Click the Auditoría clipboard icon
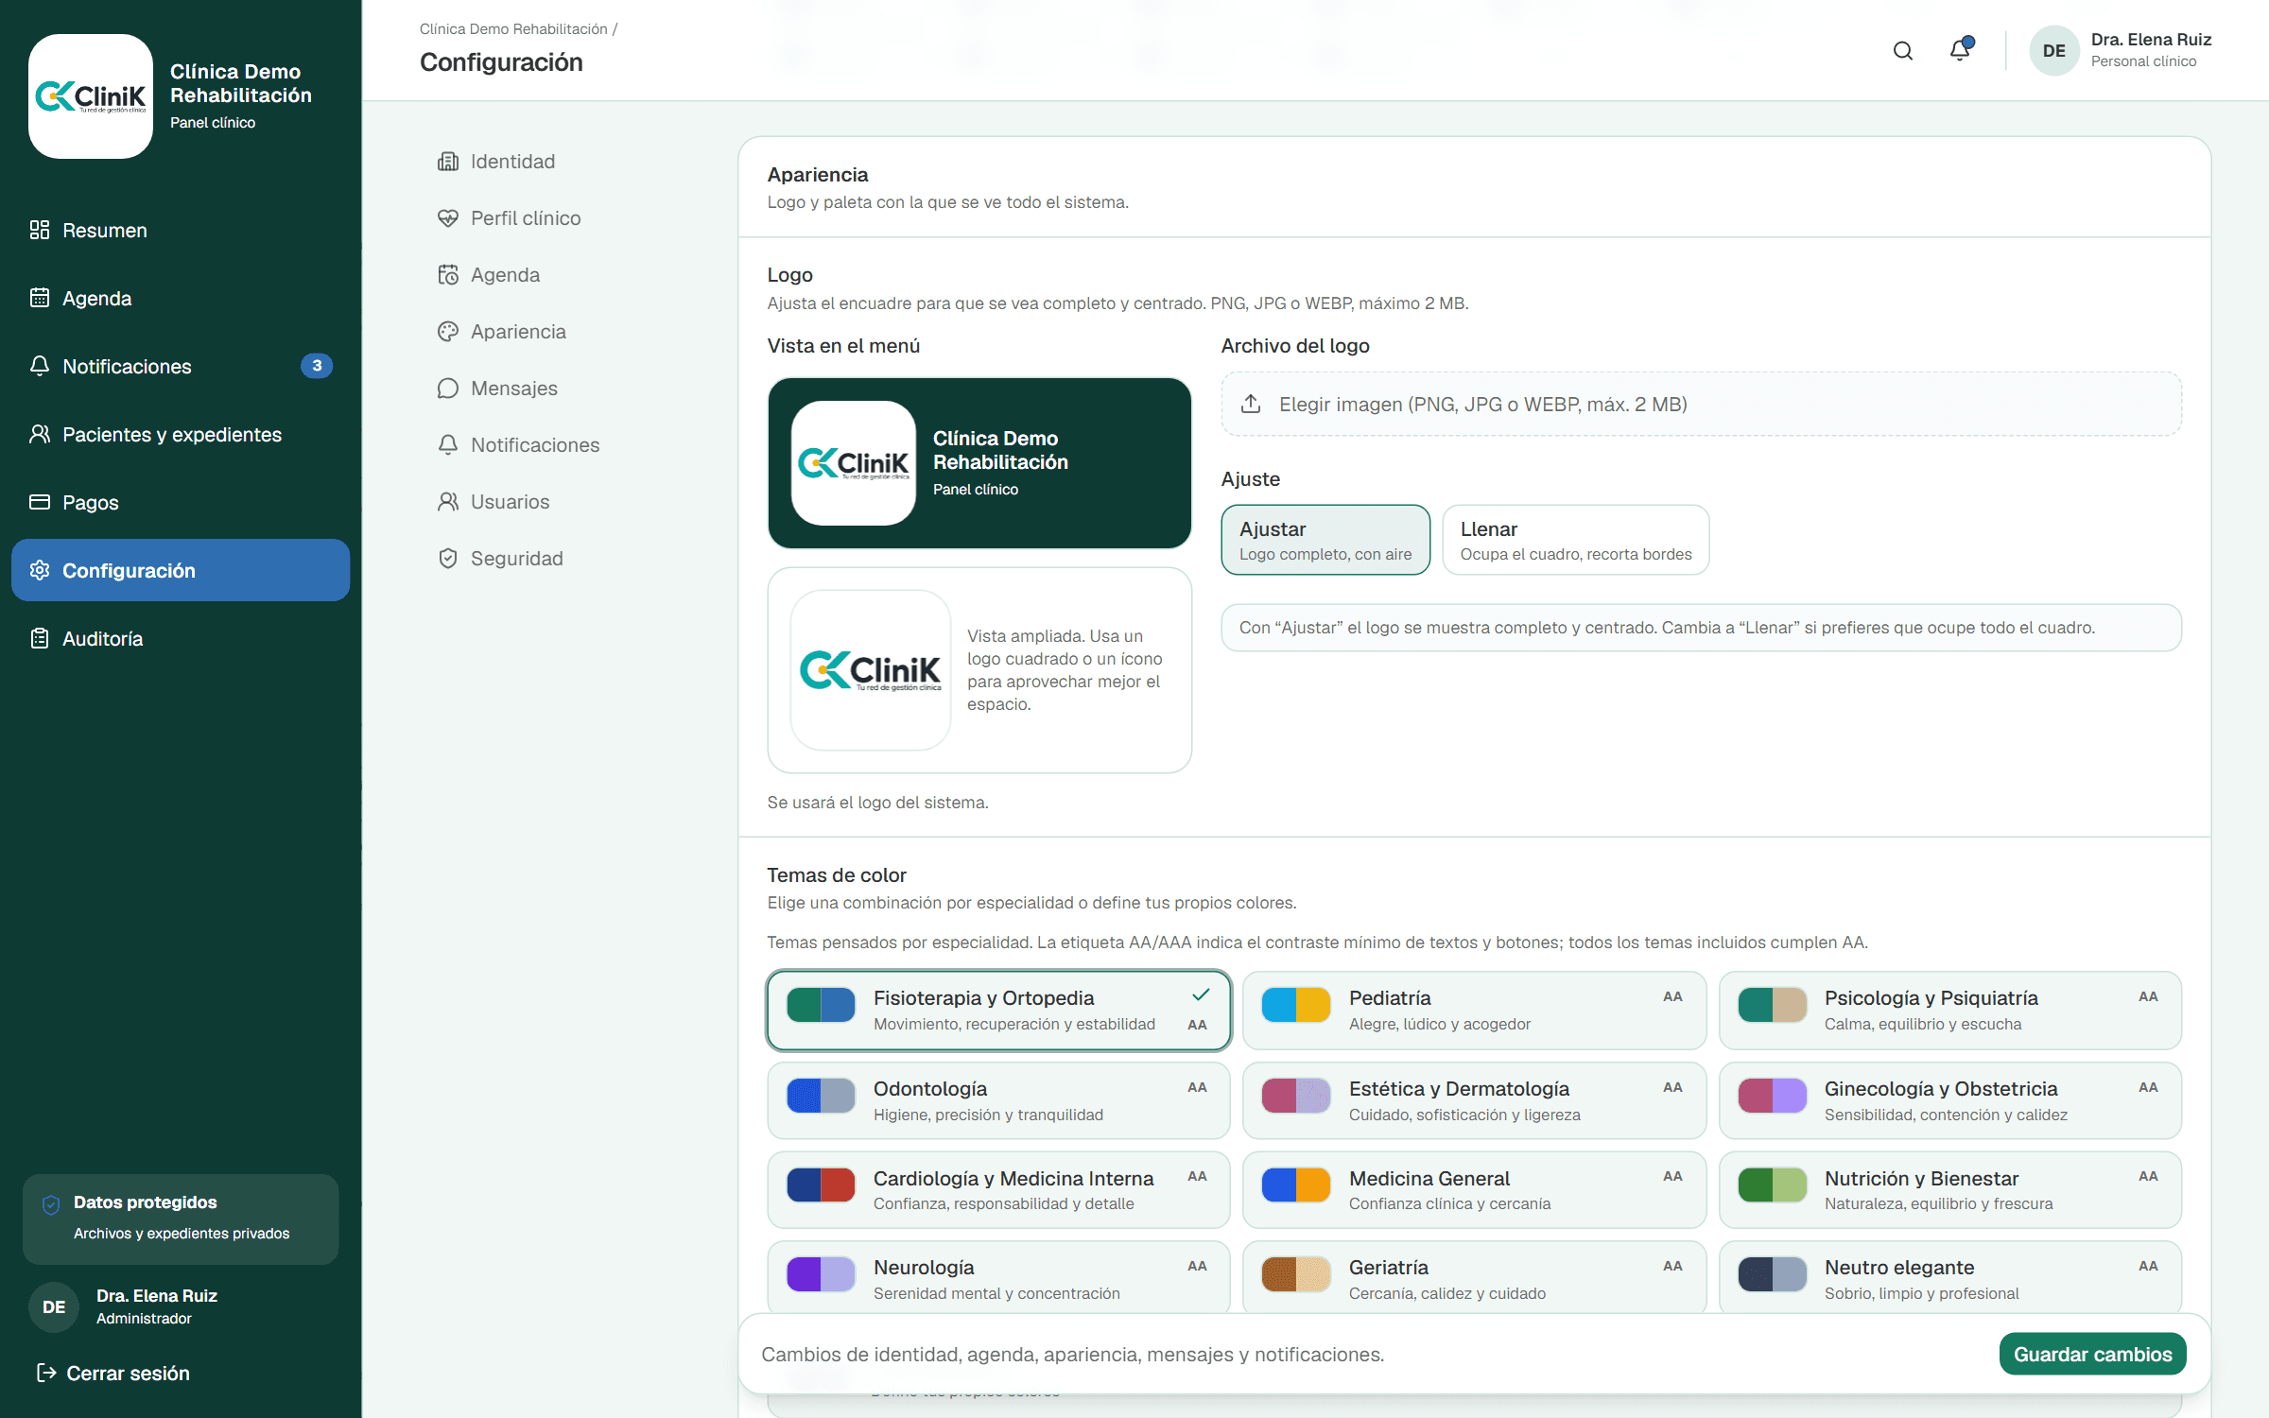 [x=40, y=638]
